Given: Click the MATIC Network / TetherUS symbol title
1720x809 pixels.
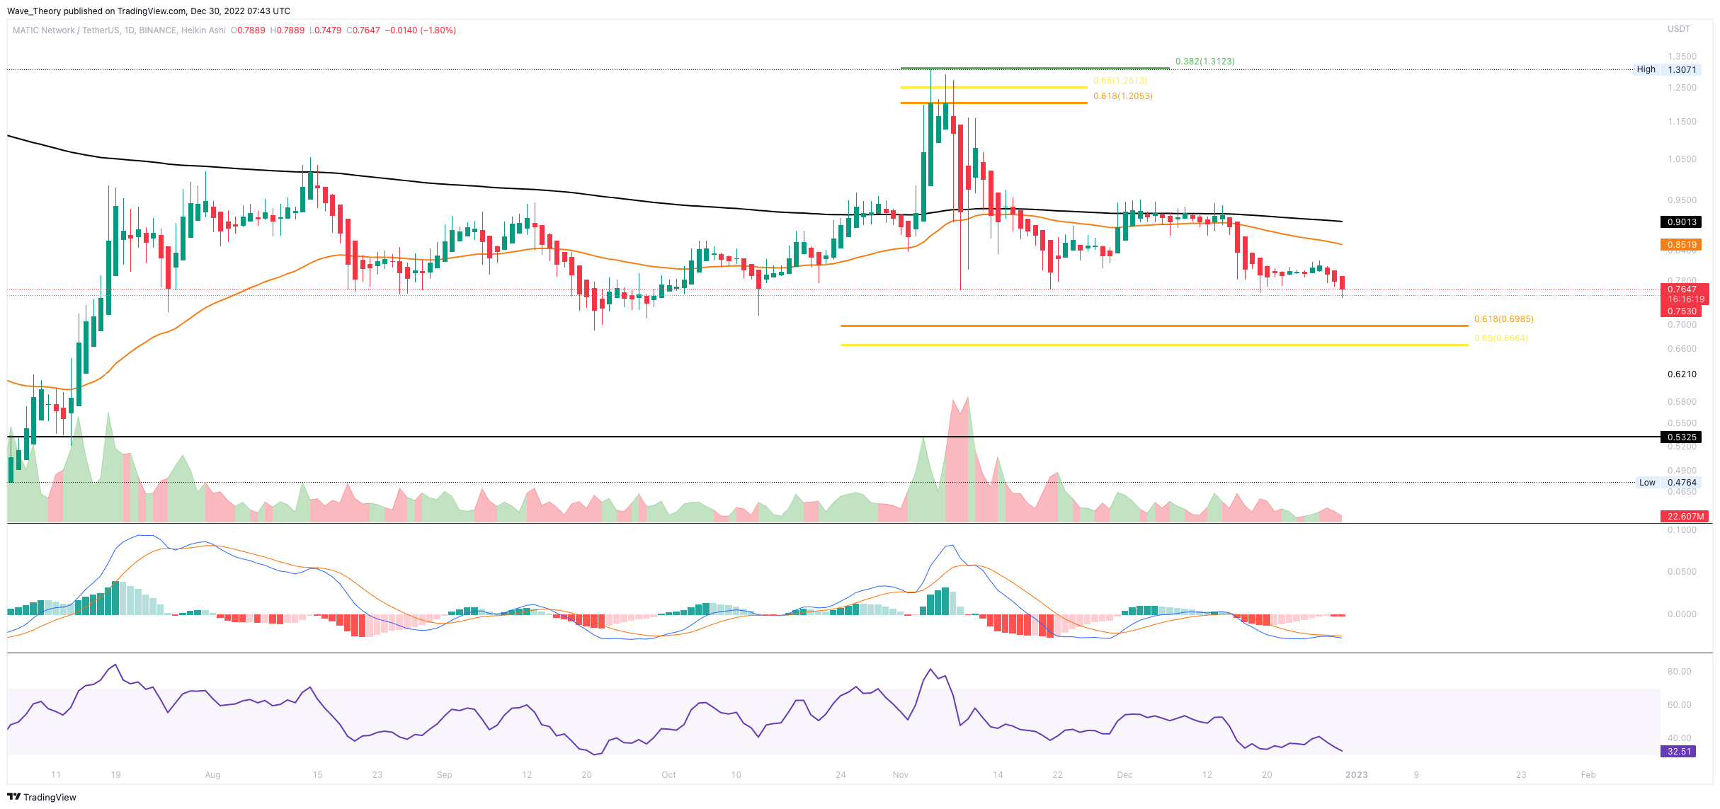Looking at the screenshot, I should pos(66,30).
